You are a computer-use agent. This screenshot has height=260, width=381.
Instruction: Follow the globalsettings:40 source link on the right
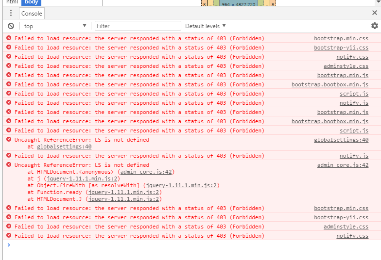coord(341,140)
